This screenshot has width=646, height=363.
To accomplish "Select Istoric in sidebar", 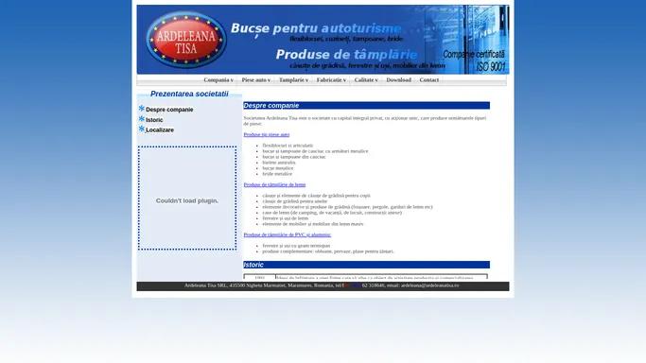I will [x=154, y=120].
